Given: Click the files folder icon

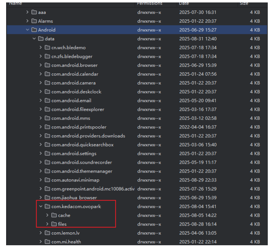Looking at the screenshot, I should coord(54,224).
